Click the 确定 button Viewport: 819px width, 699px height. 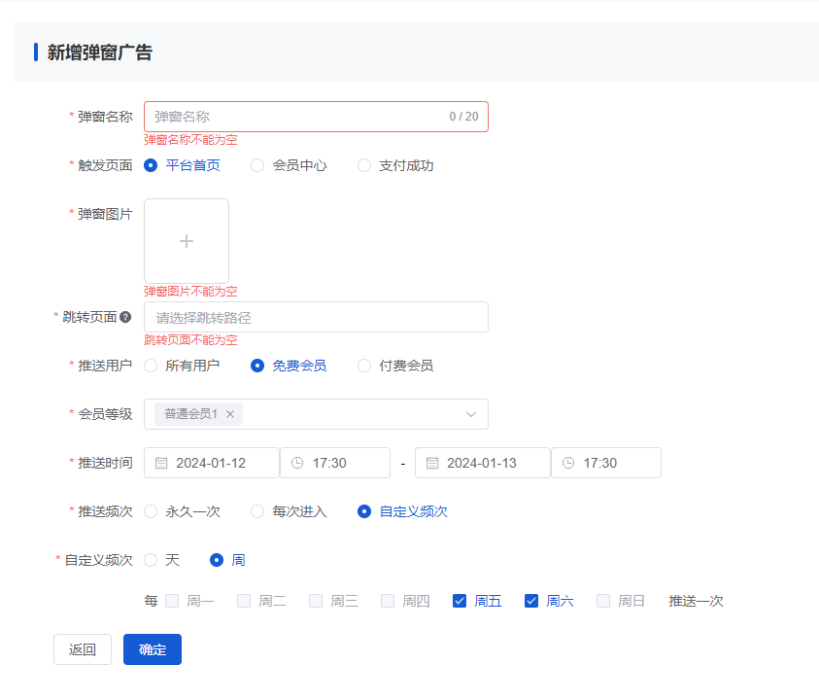coord(153,649)
